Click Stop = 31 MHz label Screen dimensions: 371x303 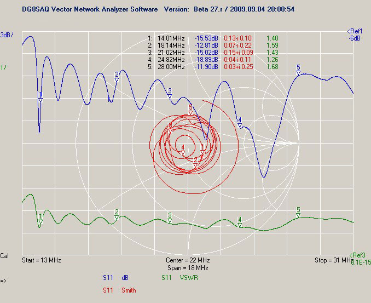334,260
